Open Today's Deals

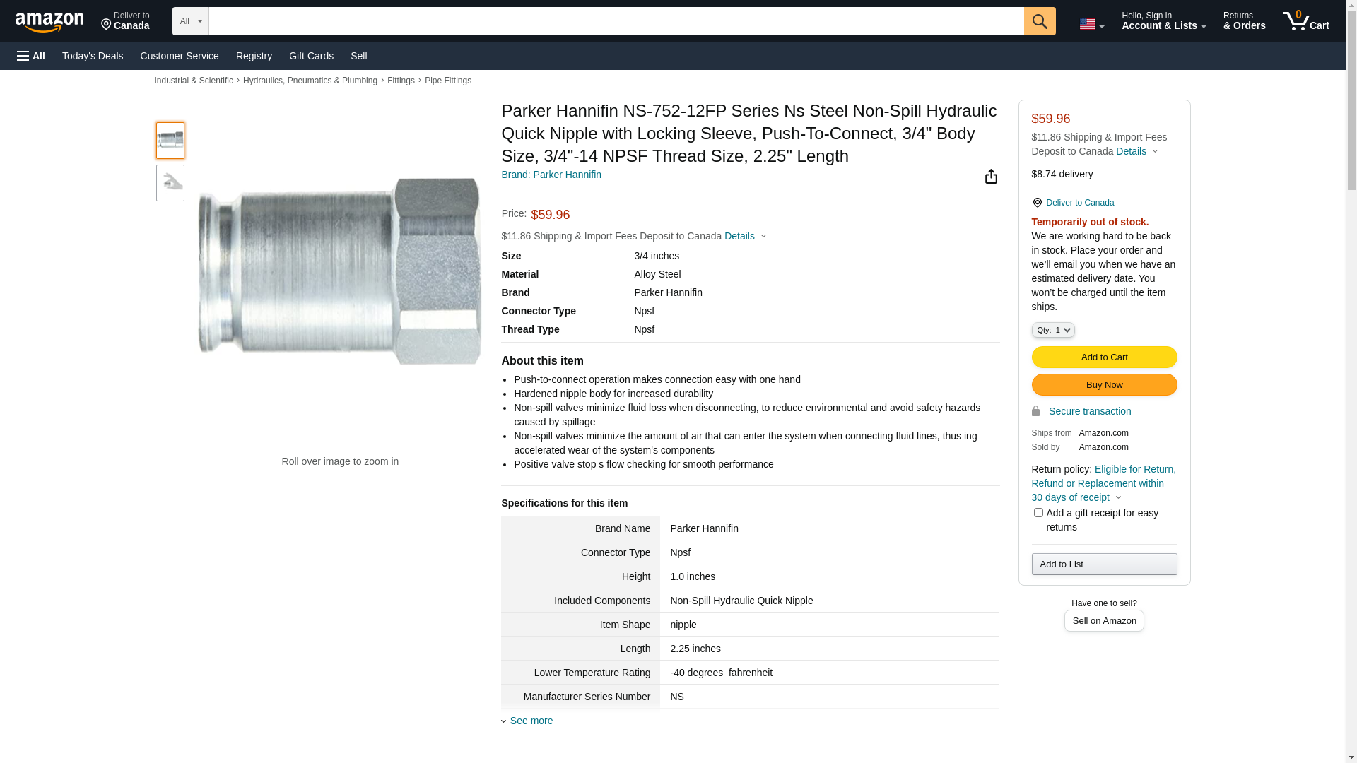click(x=93, y=56)
